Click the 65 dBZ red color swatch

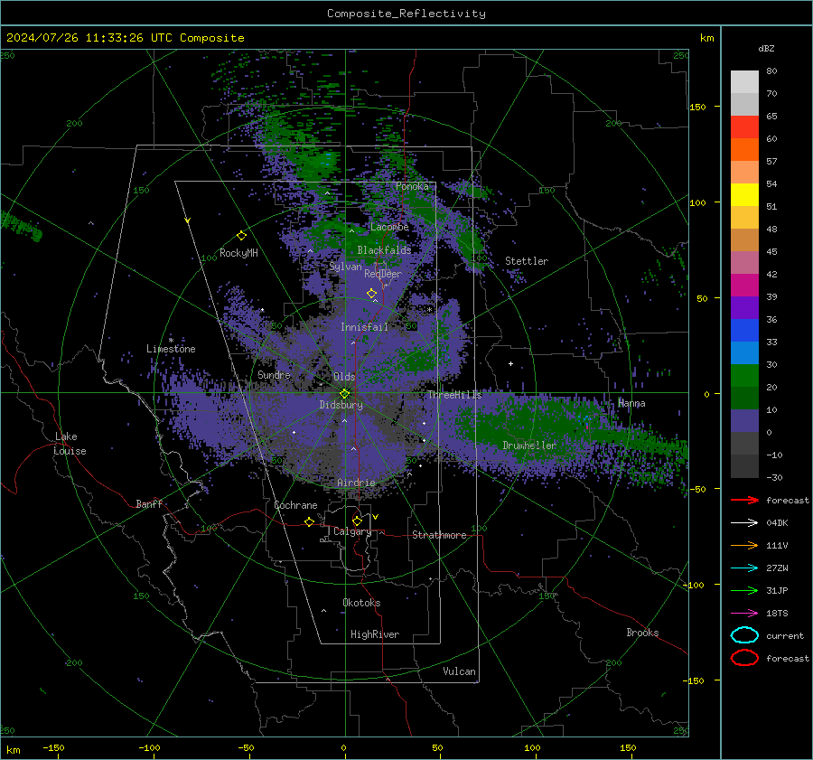(744, 127)
